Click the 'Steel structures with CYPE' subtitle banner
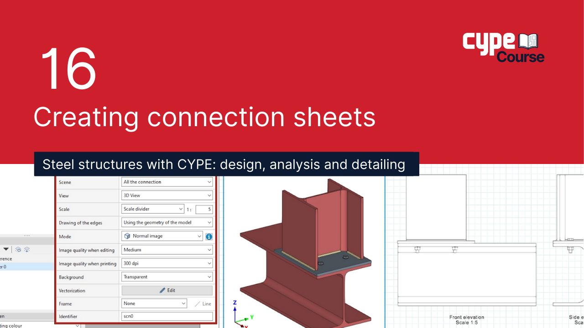The height and width of the screenshot is (328, 584). 226,164
